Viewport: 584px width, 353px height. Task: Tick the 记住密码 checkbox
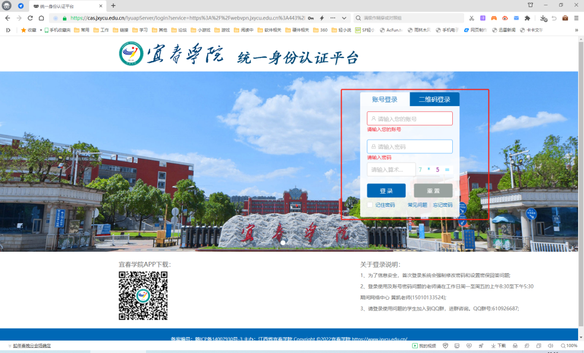point(370,205)
